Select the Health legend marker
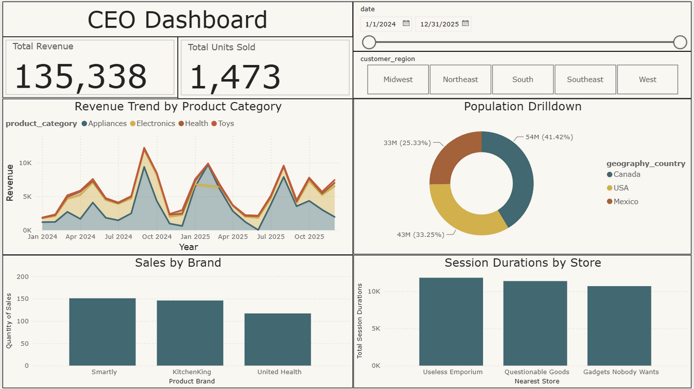 point(181,124)
